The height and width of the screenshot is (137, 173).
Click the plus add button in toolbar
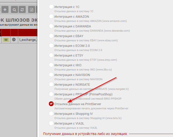5,10
